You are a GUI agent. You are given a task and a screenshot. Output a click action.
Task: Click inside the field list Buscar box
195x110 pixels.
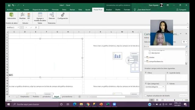pyautogui.click(x=165, y=47)
